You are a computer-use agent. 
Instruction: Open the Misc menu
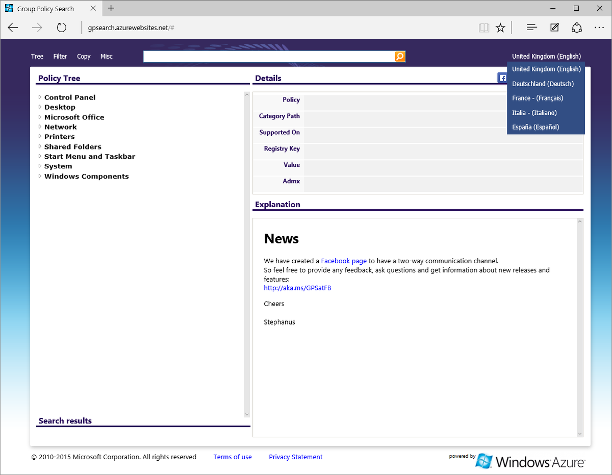pos(107,57)
